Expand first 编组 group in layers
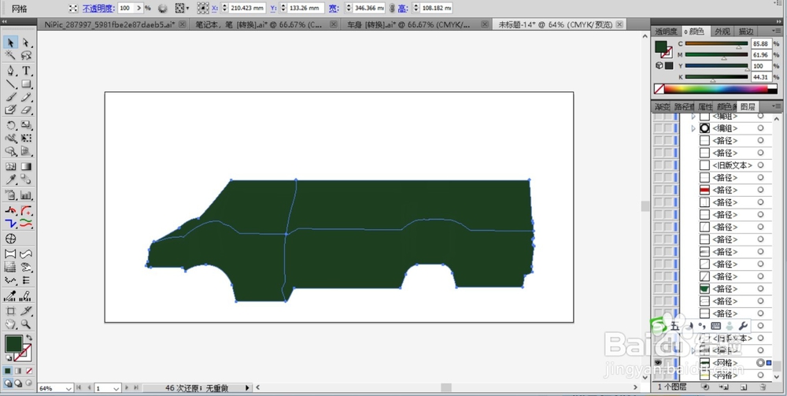Viewport: 787px width, 396px height. (x=693, y=117)
